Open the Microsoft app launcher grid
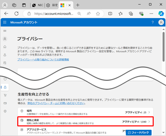Screen dimensions: 166x136 (x=5, y=22)
